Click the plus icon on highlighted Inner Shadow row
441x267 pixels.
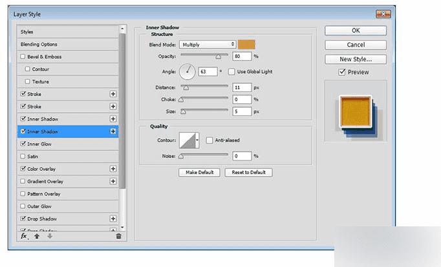click(x=113, y=132)
